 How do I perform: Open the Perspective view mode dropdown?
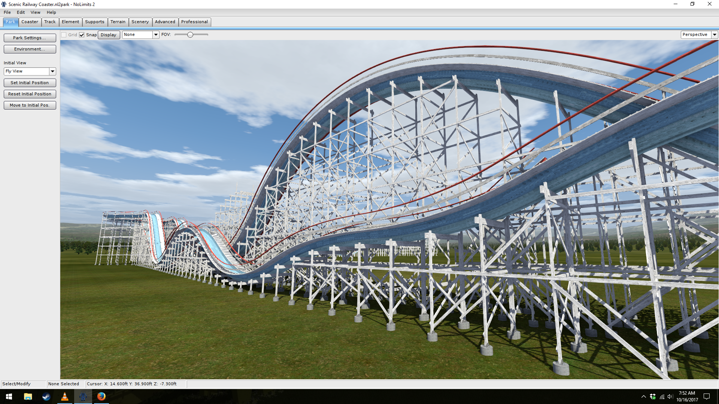(714, 34)
